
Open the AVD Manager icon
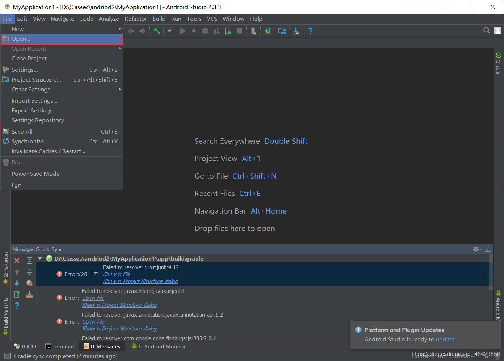(253, 31)
